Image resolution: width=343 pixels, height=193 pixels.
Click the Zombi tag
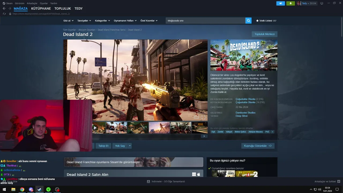tap(220, 132)
